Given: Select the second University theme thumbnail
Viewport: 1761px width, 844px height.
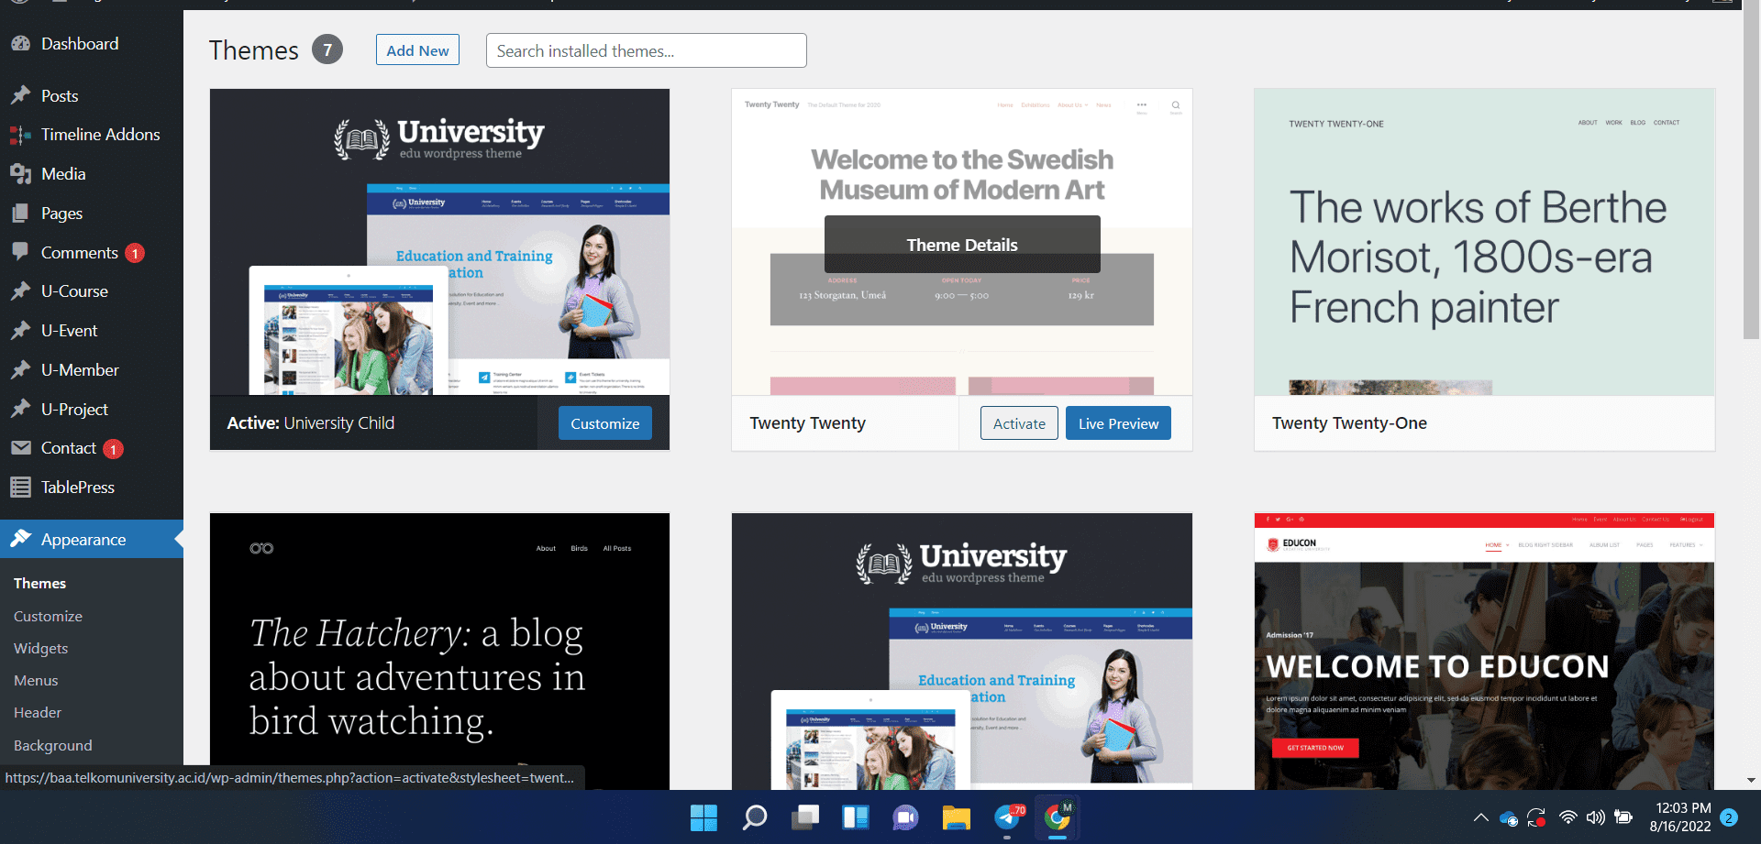Looking at the screenshot, I should (962, 651).
